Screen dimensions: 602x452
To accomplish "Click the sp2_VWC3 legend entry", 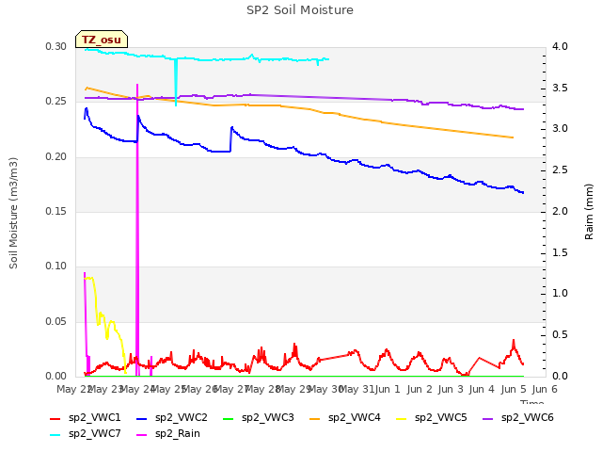I will click(x=259, y=418).
